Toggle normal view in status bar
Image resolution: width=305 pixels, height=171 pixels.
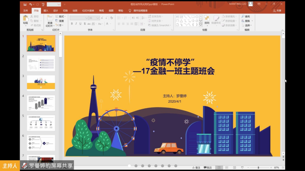pyautogui.click(x=219, y=168)
